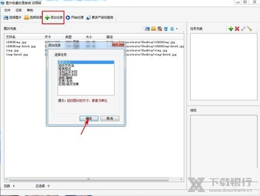
Task: Select 转换格式 in the task list box
Action: point(86,69)
